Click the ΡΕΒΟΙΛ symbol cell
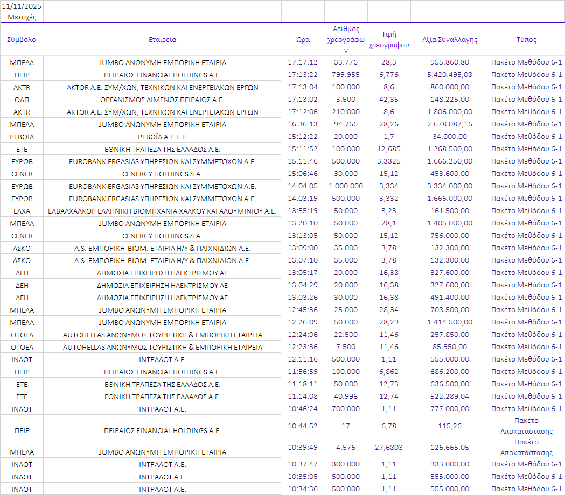The width and height of the screenshot is (565, 495). coord(22,137)
